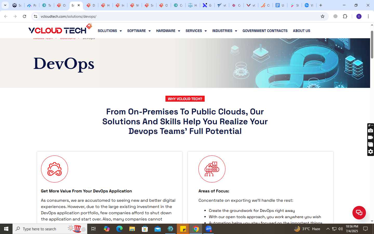Go forward in browser history
The width and height of the screenshot is (374, 234).
[x=15, y=16]
